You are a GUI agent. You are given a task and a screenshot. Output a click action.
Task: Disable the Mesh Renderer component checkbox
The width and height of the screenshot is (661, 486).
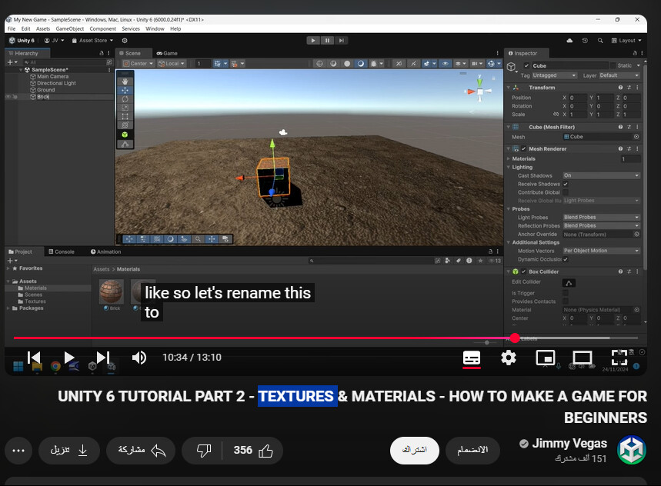(523, 148)
